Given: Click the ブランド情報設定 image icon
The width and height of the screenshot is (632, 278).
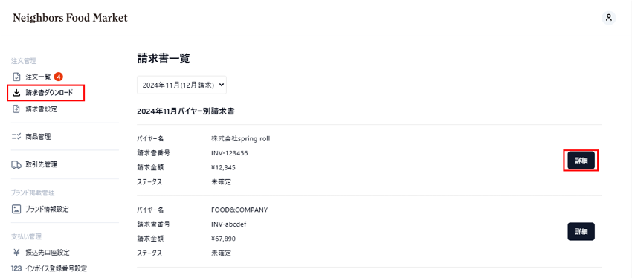Looking at the screenshot, I should pyautogui.click(x=16, y=209).
